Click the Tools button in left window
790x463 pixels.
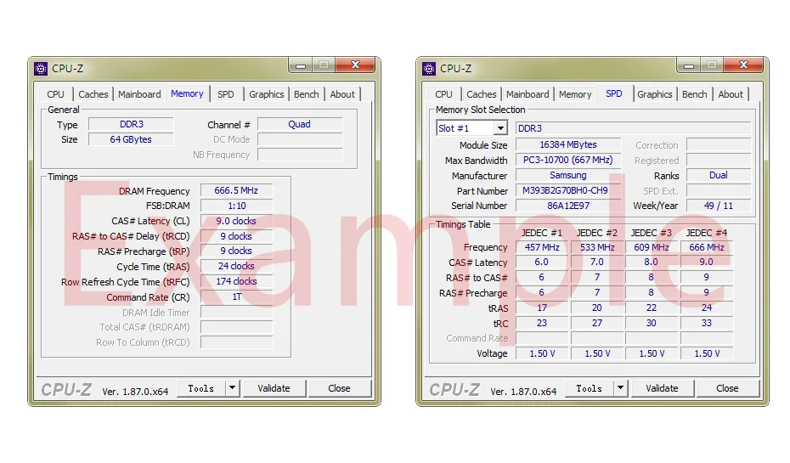(x=201, y=388)
